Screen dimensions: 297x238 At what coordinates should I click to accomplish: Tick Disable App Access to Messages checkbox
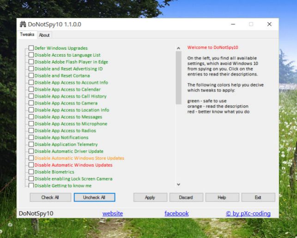coord(31,117)
